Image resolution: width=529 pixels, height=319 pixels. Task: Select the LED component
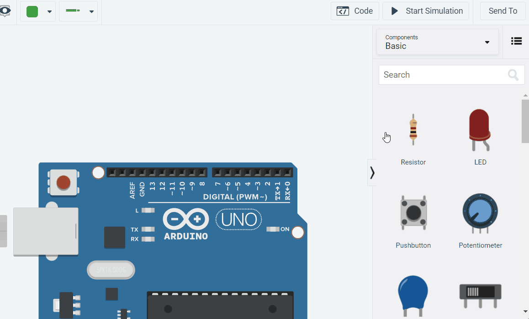tap(480, 130)
